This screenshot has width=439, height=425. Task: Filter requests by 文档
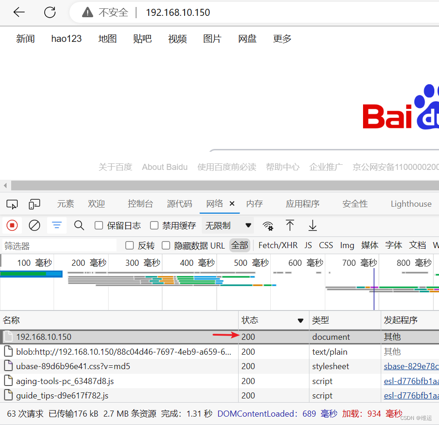418,245
